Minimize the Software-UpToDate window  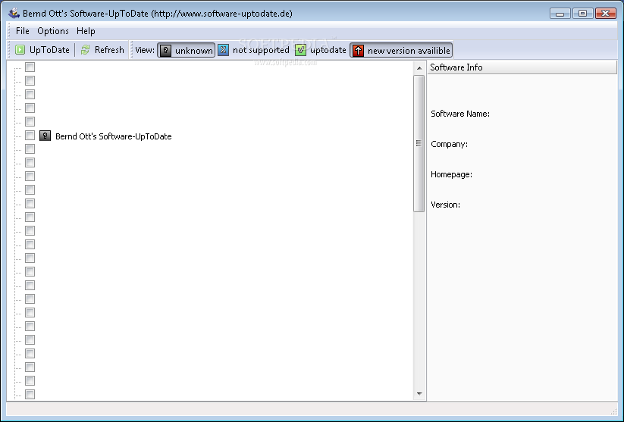coord(560,14)
